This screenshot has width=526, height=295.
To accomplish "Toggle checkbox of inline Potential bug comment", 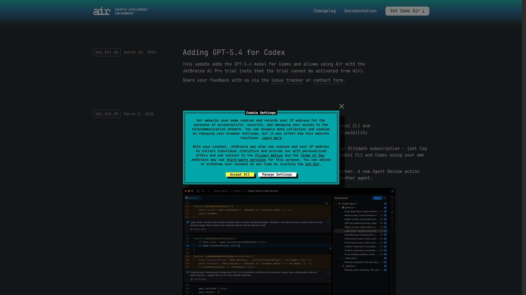I will pos(187,272).
